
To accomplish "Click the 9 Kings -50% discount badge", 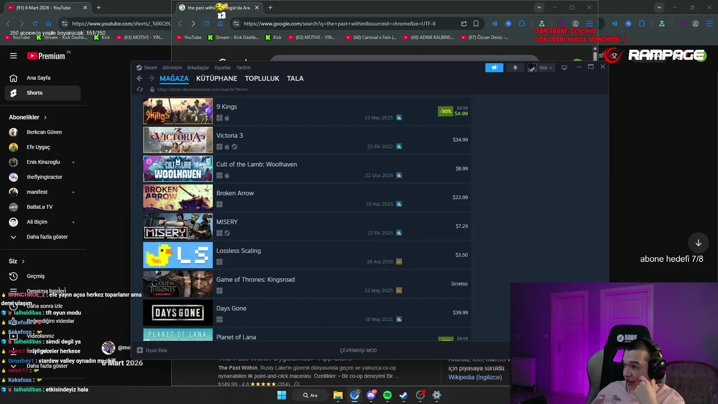I will 445,111.
